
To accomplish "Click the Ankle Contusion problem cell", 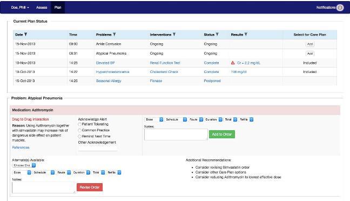I will [x=109, y=44].
